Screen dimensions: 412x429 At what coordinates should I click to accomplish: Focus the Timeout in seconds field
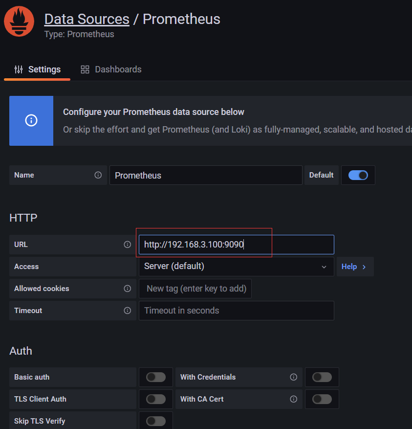click(x=237, y=311)
